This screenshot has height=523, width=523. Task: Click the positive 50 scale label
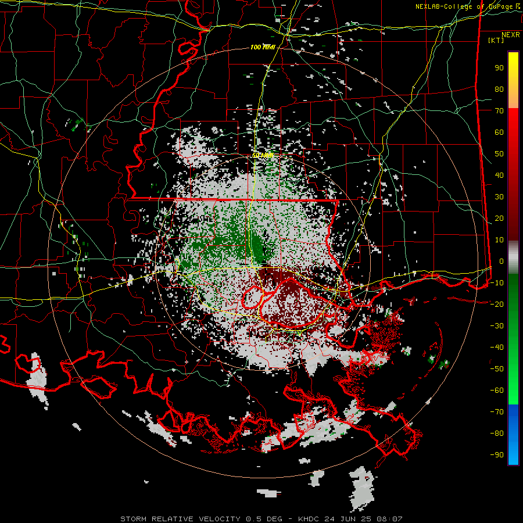pos(499,154)
